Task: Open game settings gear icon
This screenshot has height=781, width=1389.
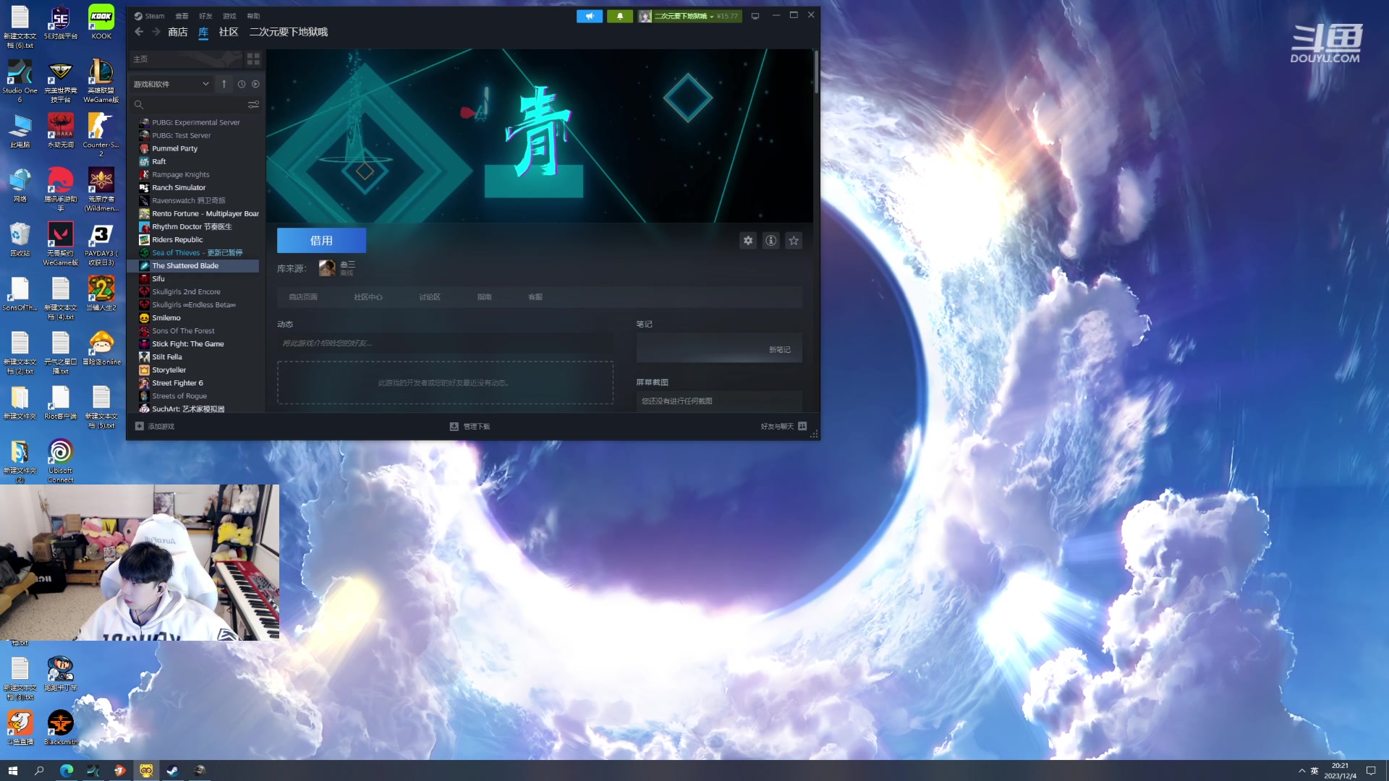Action: [x=748, y=241]
